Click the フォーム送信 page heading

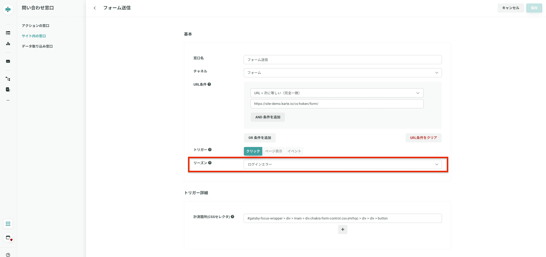pyautogui.click(x=117, y=8)
